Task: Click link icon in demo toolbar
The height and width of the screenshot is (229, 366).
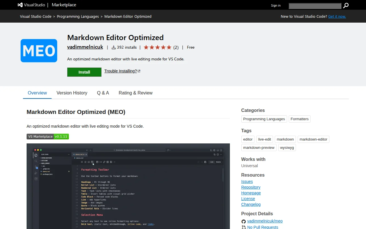Action: (104, 162)
